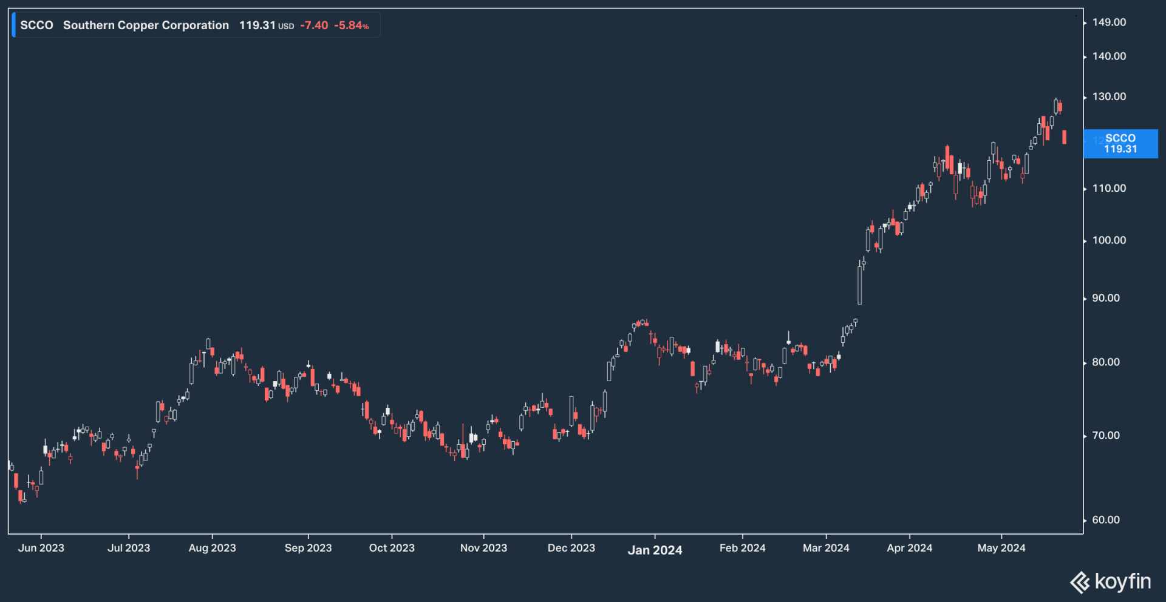The width and height of the screenshot is (1166, 602).
Task: Click the Jun 2023 date label
Action: (x=41, y=548)
